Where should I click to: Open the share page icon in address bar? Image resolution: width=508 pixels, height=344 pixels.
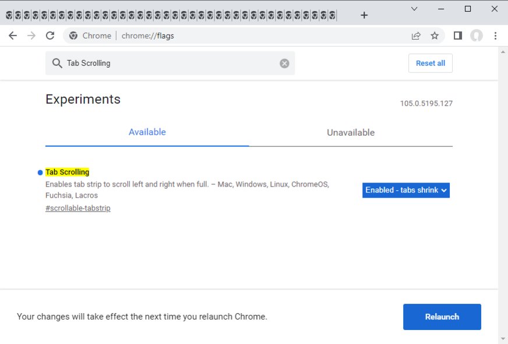coord(416,36)
